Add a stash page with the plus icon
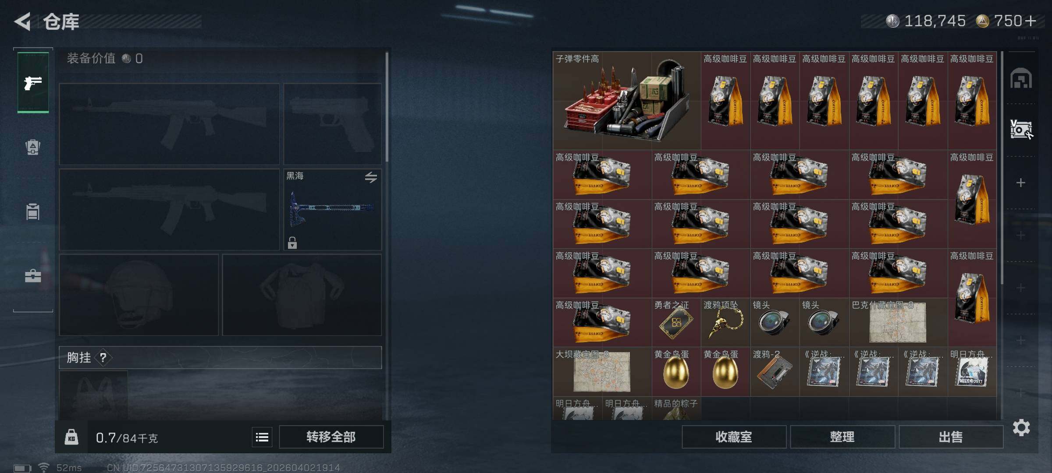The width and height of the screenshot is (1052, 473). 1021,183
